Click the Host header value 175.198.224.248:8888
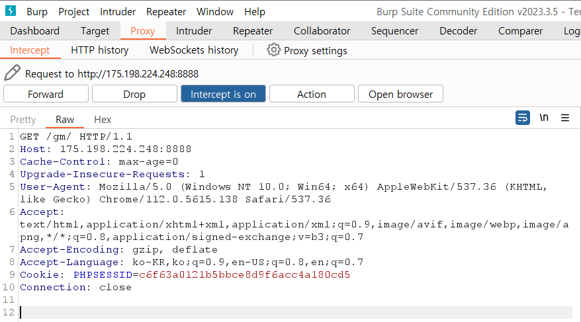Image resolution: width=581 pixels, height=322 pixels. [x=126, y=149]
